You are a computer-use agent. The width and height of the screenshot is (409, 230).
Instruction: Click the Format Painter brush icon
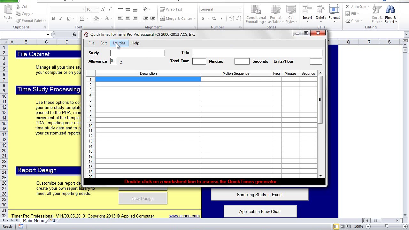click(18, 21)
